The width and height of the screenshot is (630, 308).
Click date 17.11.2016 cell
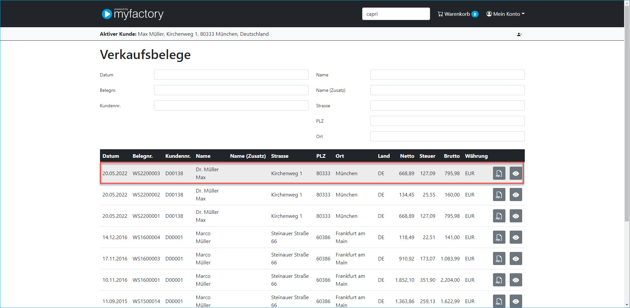(115, 259)
